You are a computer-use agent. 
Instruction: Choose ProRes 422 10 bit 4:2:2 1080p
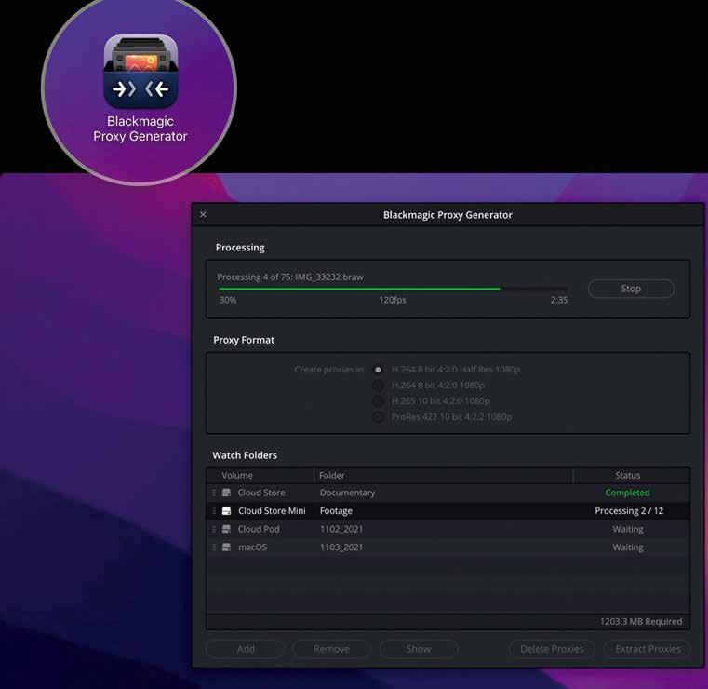pos(378,417)
